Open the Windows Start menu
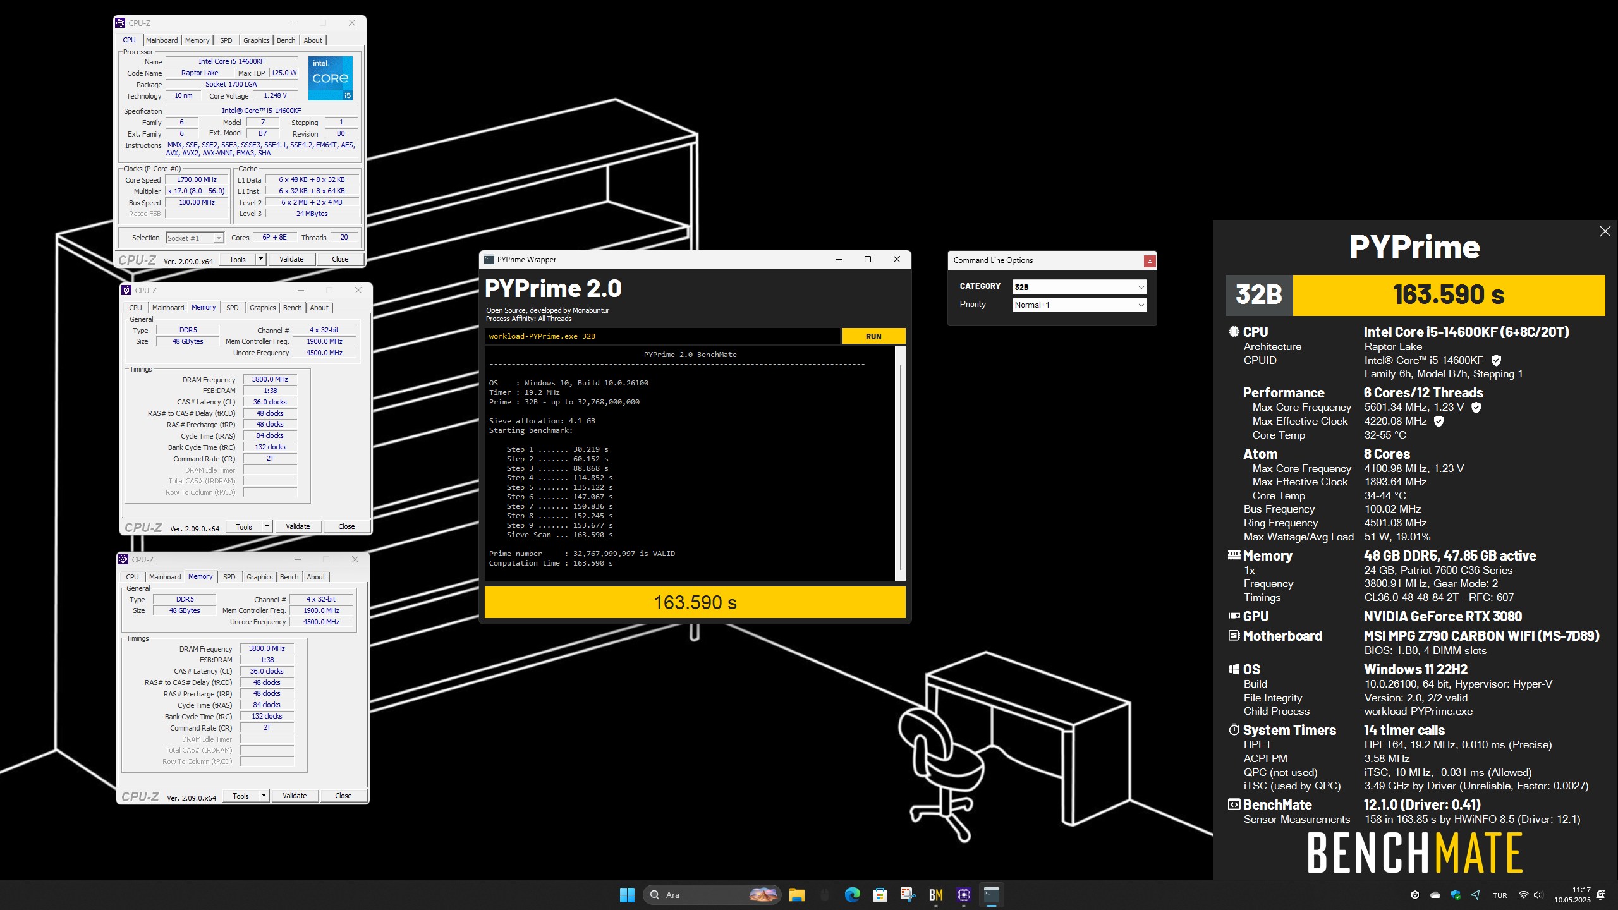 click(x=627, y=895)
